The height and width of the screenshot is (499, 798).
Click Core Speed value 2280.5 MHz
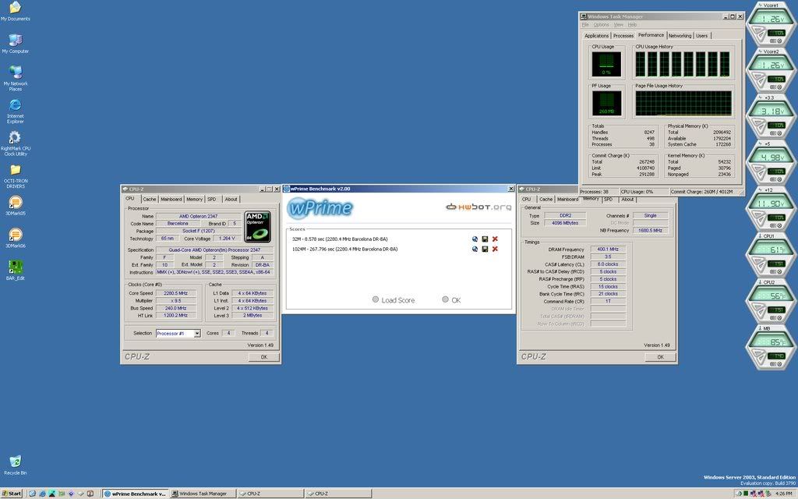[x=175, y=293]
